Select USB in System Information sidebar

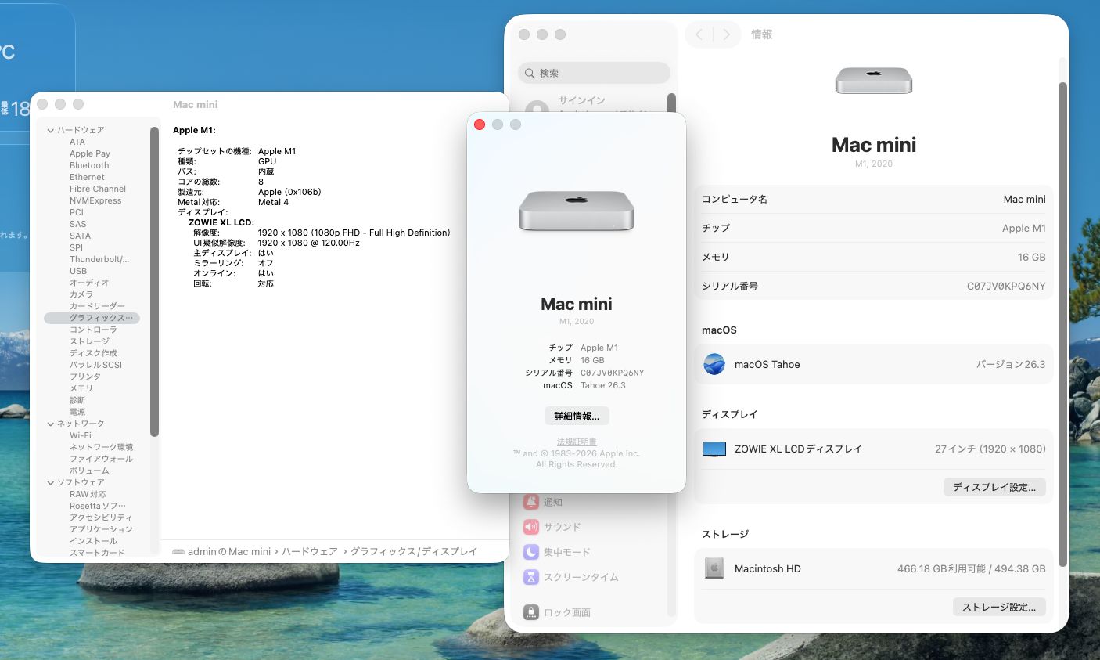click(78, 271)
